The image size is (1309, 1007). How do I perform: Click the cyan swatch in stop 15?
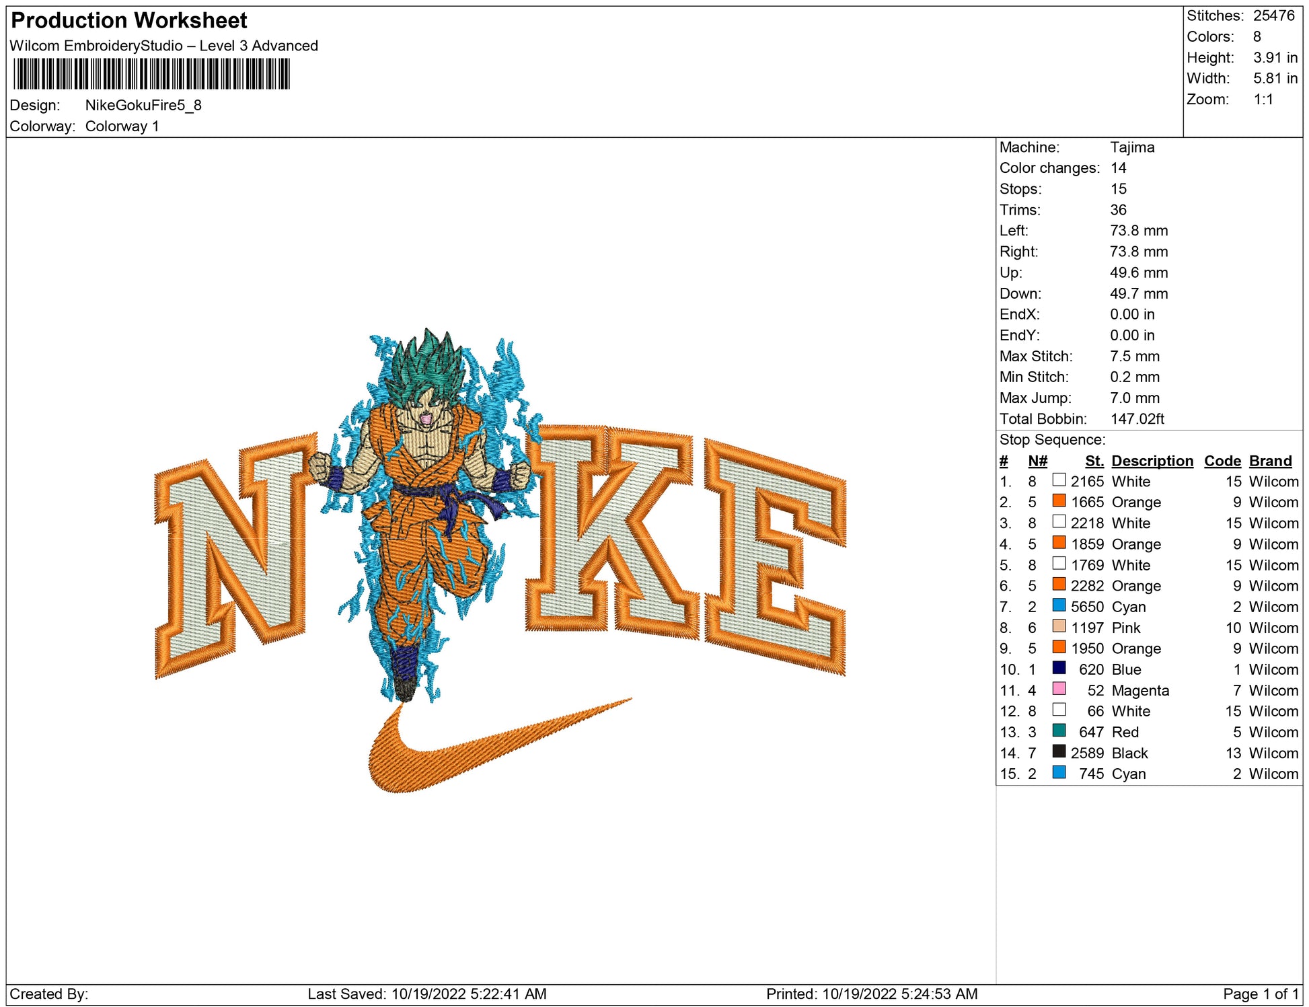(1059, 772)
